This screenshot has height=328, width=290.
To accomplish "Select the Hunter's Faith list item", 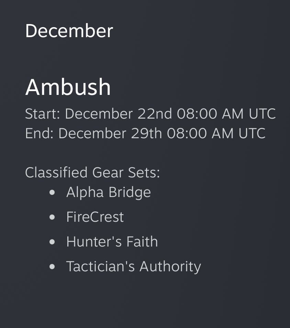I will coord(112,242).
